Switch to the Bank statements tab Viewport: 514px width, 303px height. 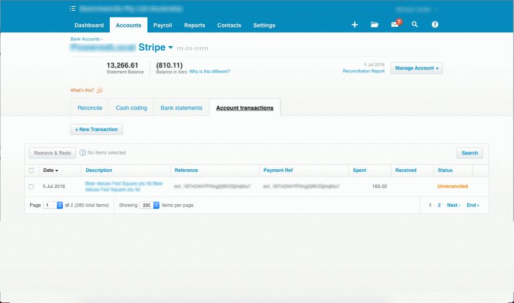pos(181,108)
